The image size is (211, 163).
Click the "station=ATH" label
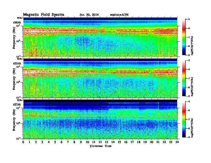119,15
